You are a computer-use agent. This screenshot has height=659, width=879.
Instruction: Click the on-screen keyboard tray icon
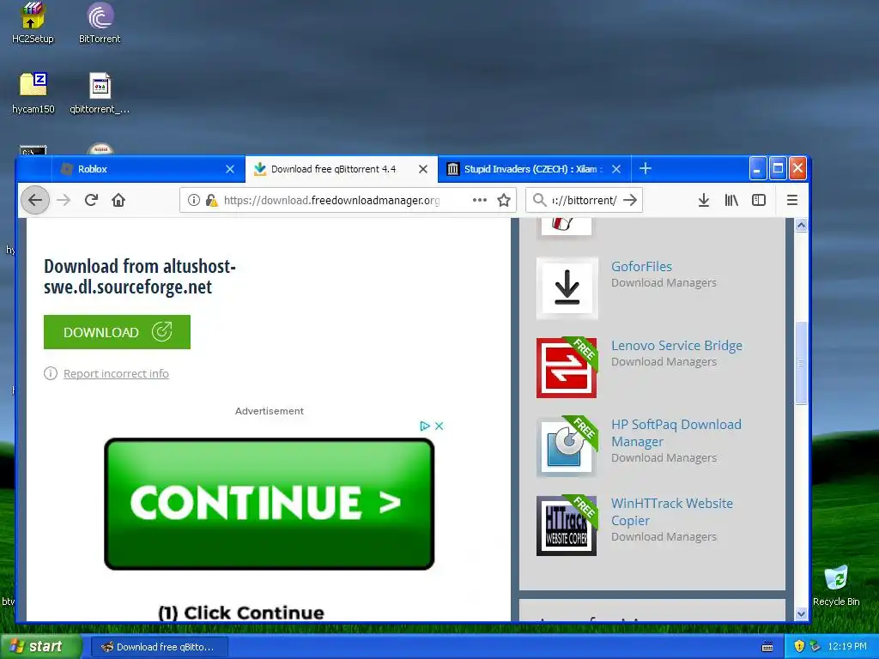pyautogui.click(x=767, y=647)
